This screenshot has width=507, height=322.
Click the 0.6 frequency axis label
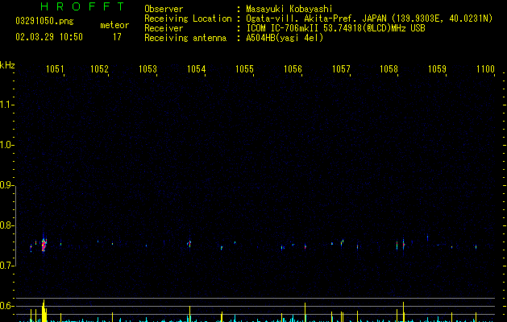point(6,306)
